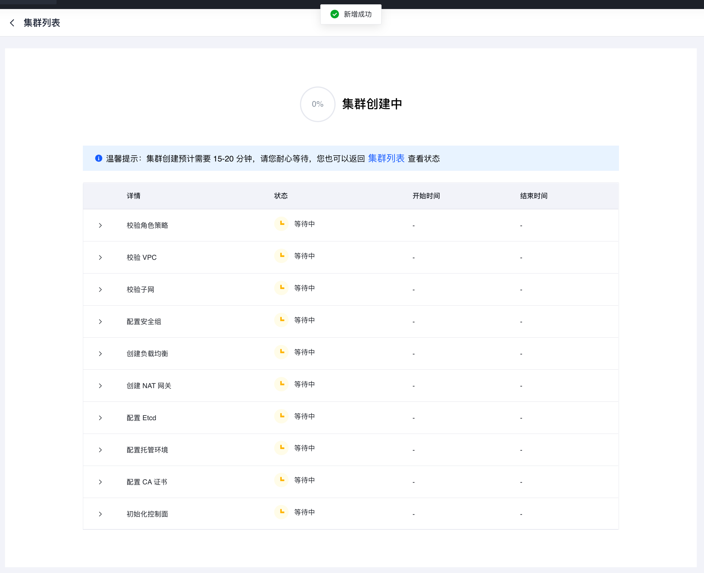704x573 pixels.
Task: Expand the 配置 CA 证书 row
Action: pos(101,482)
